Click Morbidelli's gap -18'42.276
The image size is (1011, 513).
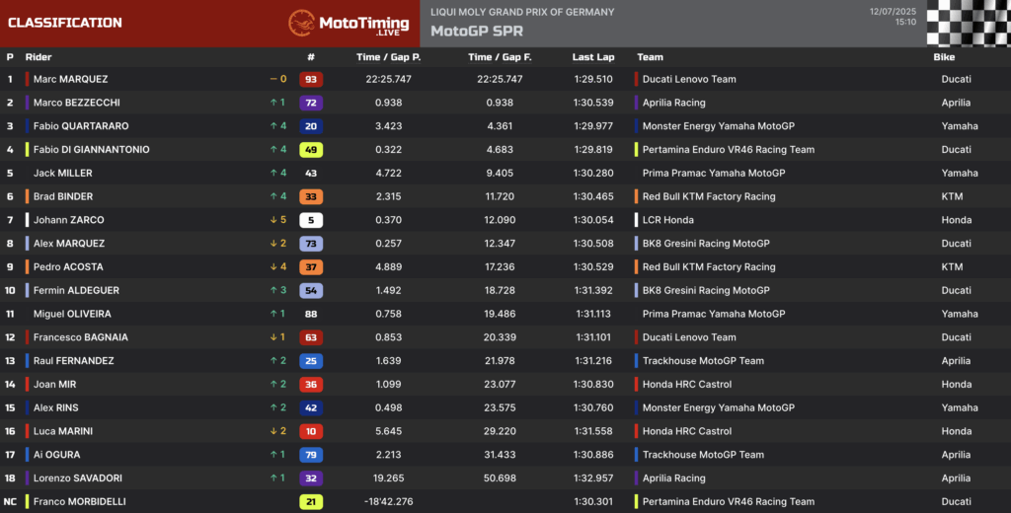tap(388, 501)
